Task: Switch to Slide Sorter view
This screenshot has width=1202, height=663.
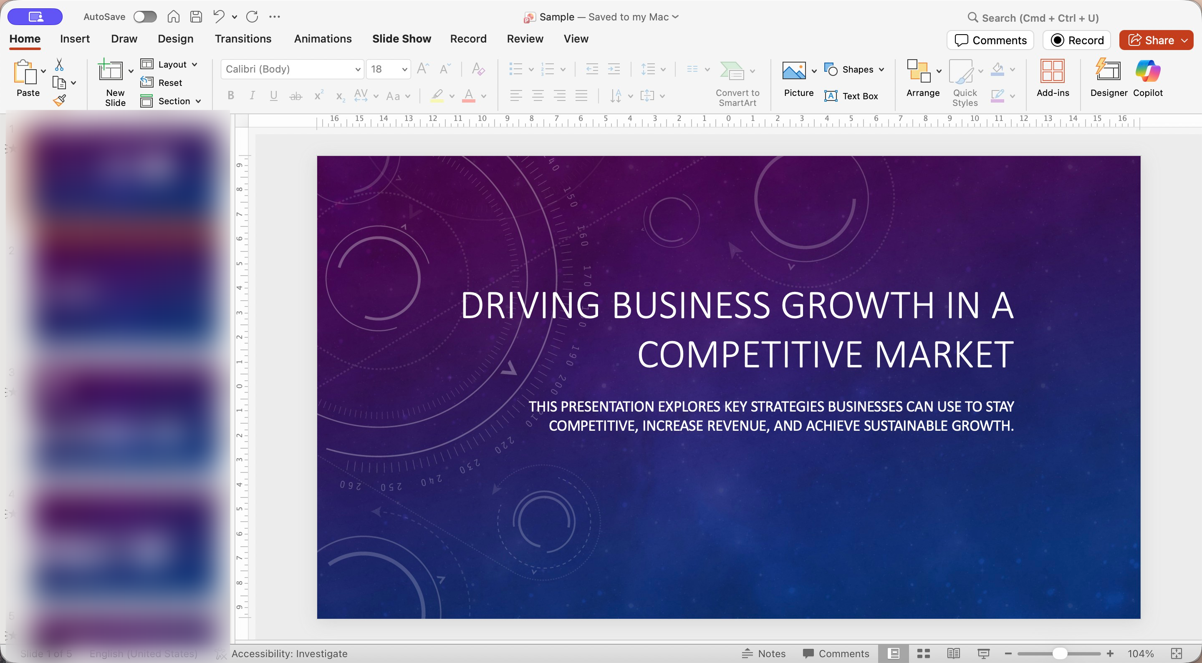Action: [924, 653]
